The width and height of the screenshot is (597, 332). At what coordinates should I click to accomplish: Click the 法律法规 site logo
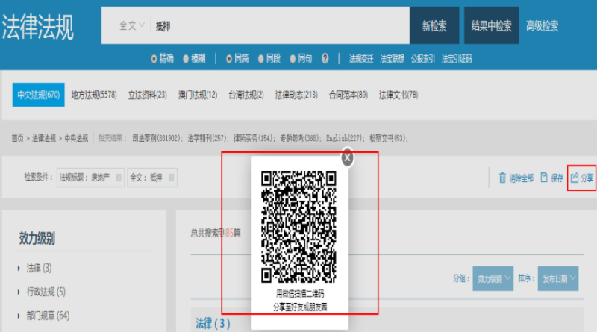37,27
